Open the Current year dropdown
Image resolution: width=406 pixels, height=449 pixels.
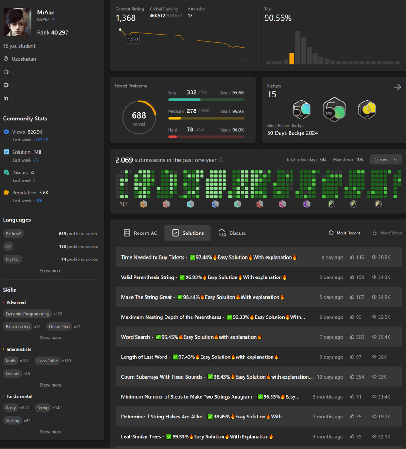386,160
